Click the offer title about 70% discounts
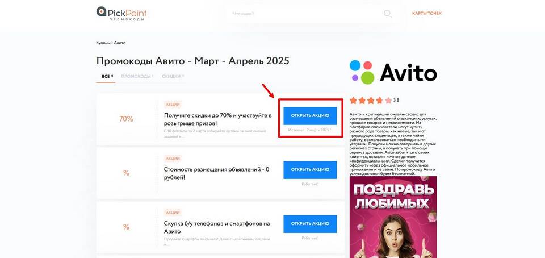Screen dimensions: 545x258 218,119
